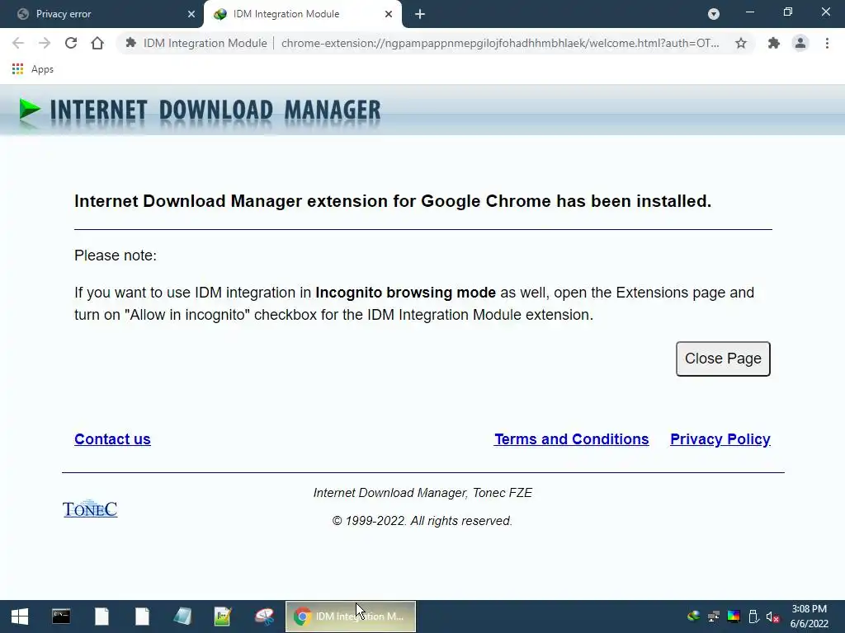The height and width of the screenshot is (633, 845).
Task: Click the extension installed heading text
Action: (393, 201)
